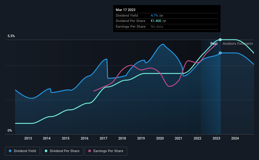259x160 pixels.
Task: Click the tooltip date 'Mar 17 2023'
Action: tap(126, 10)
